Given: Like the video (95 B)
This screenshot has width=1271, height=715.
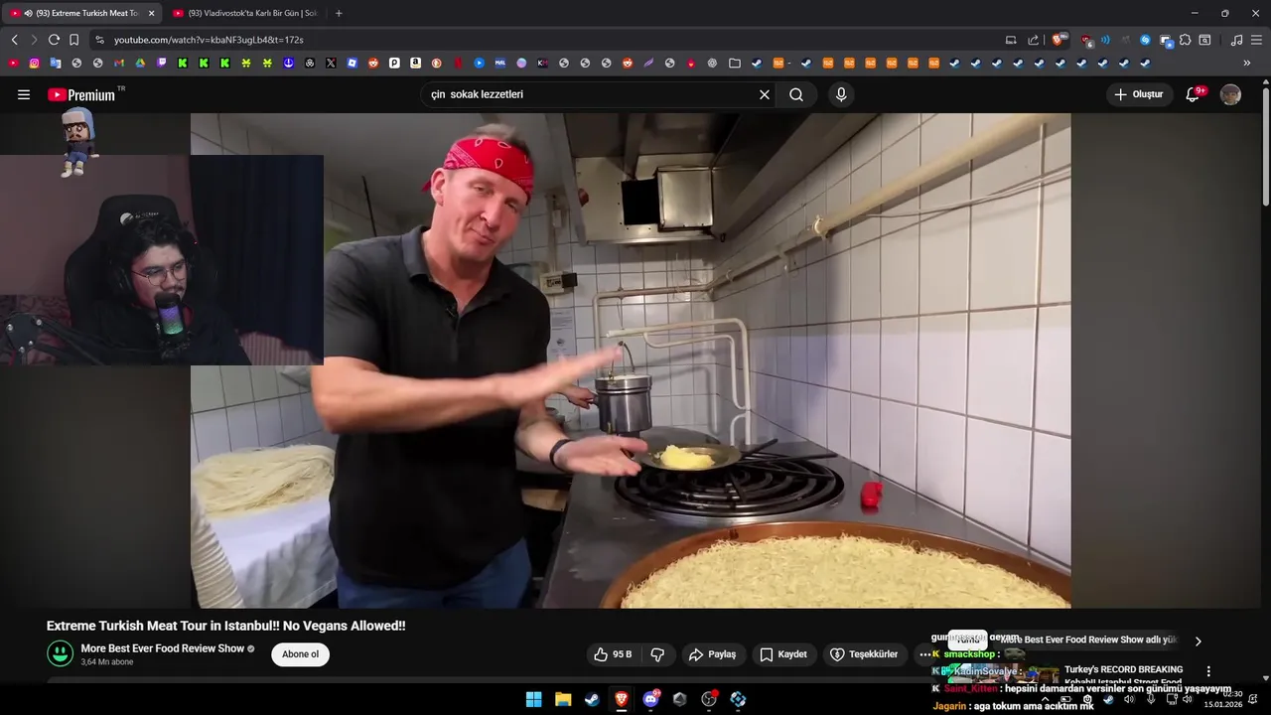Looking at the screenshot, I should (x=613, y=654).
